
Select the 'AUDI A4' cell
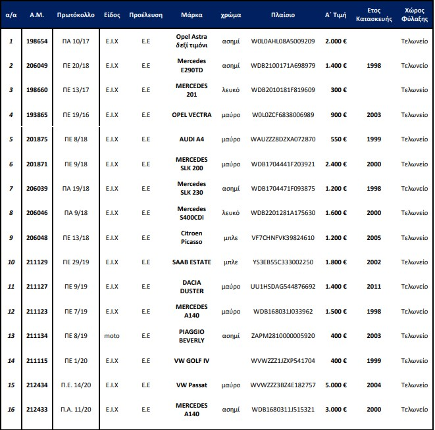pos(192,139)
